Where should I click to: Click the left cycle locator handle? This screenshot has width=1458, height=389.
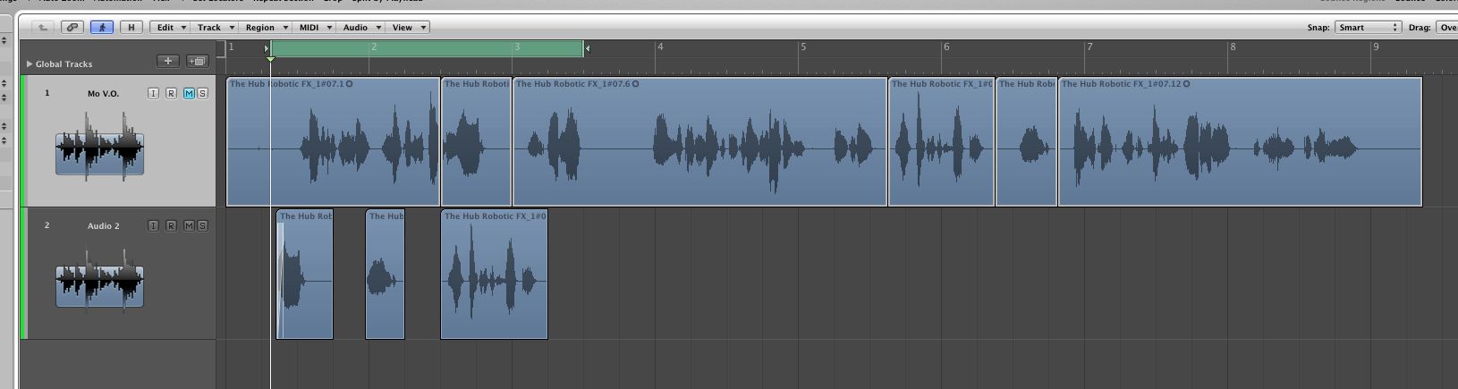pos(267,48)
